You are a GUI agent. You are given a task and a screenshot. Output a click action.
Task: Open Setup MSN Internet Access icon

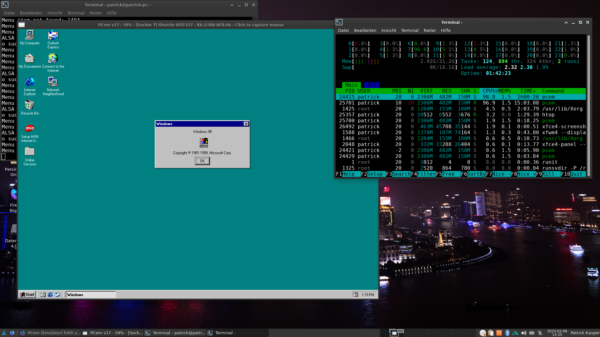point(30,129)
